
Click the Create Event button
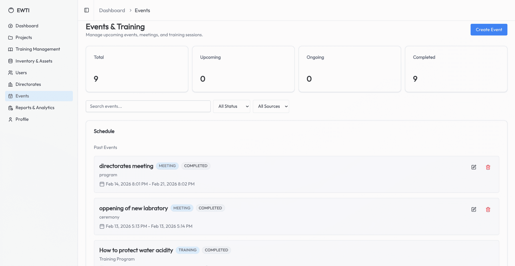(x=489, y=30)
